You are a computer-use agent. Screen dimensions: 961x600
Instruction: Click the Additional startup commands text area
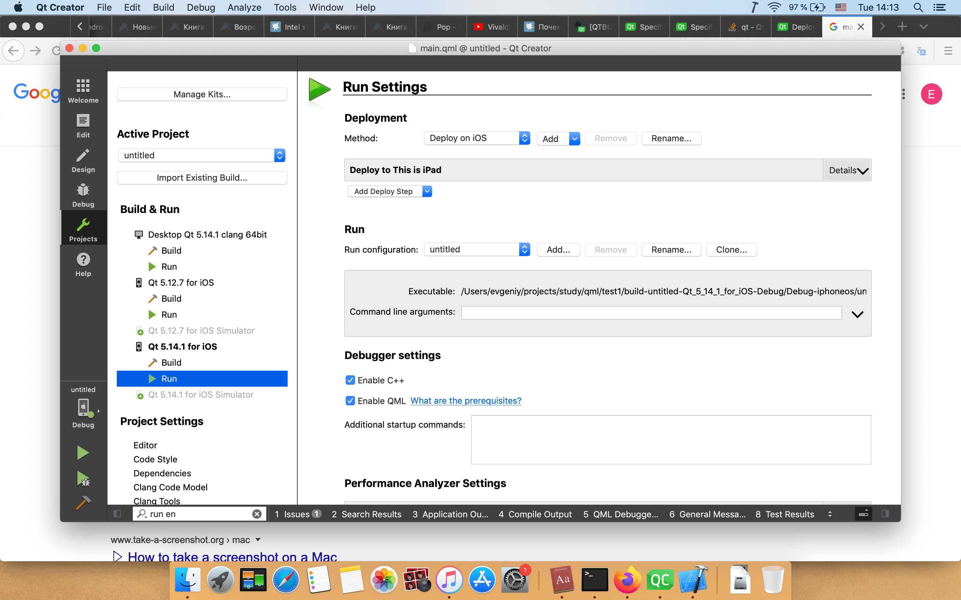click(x=671, y=440)
